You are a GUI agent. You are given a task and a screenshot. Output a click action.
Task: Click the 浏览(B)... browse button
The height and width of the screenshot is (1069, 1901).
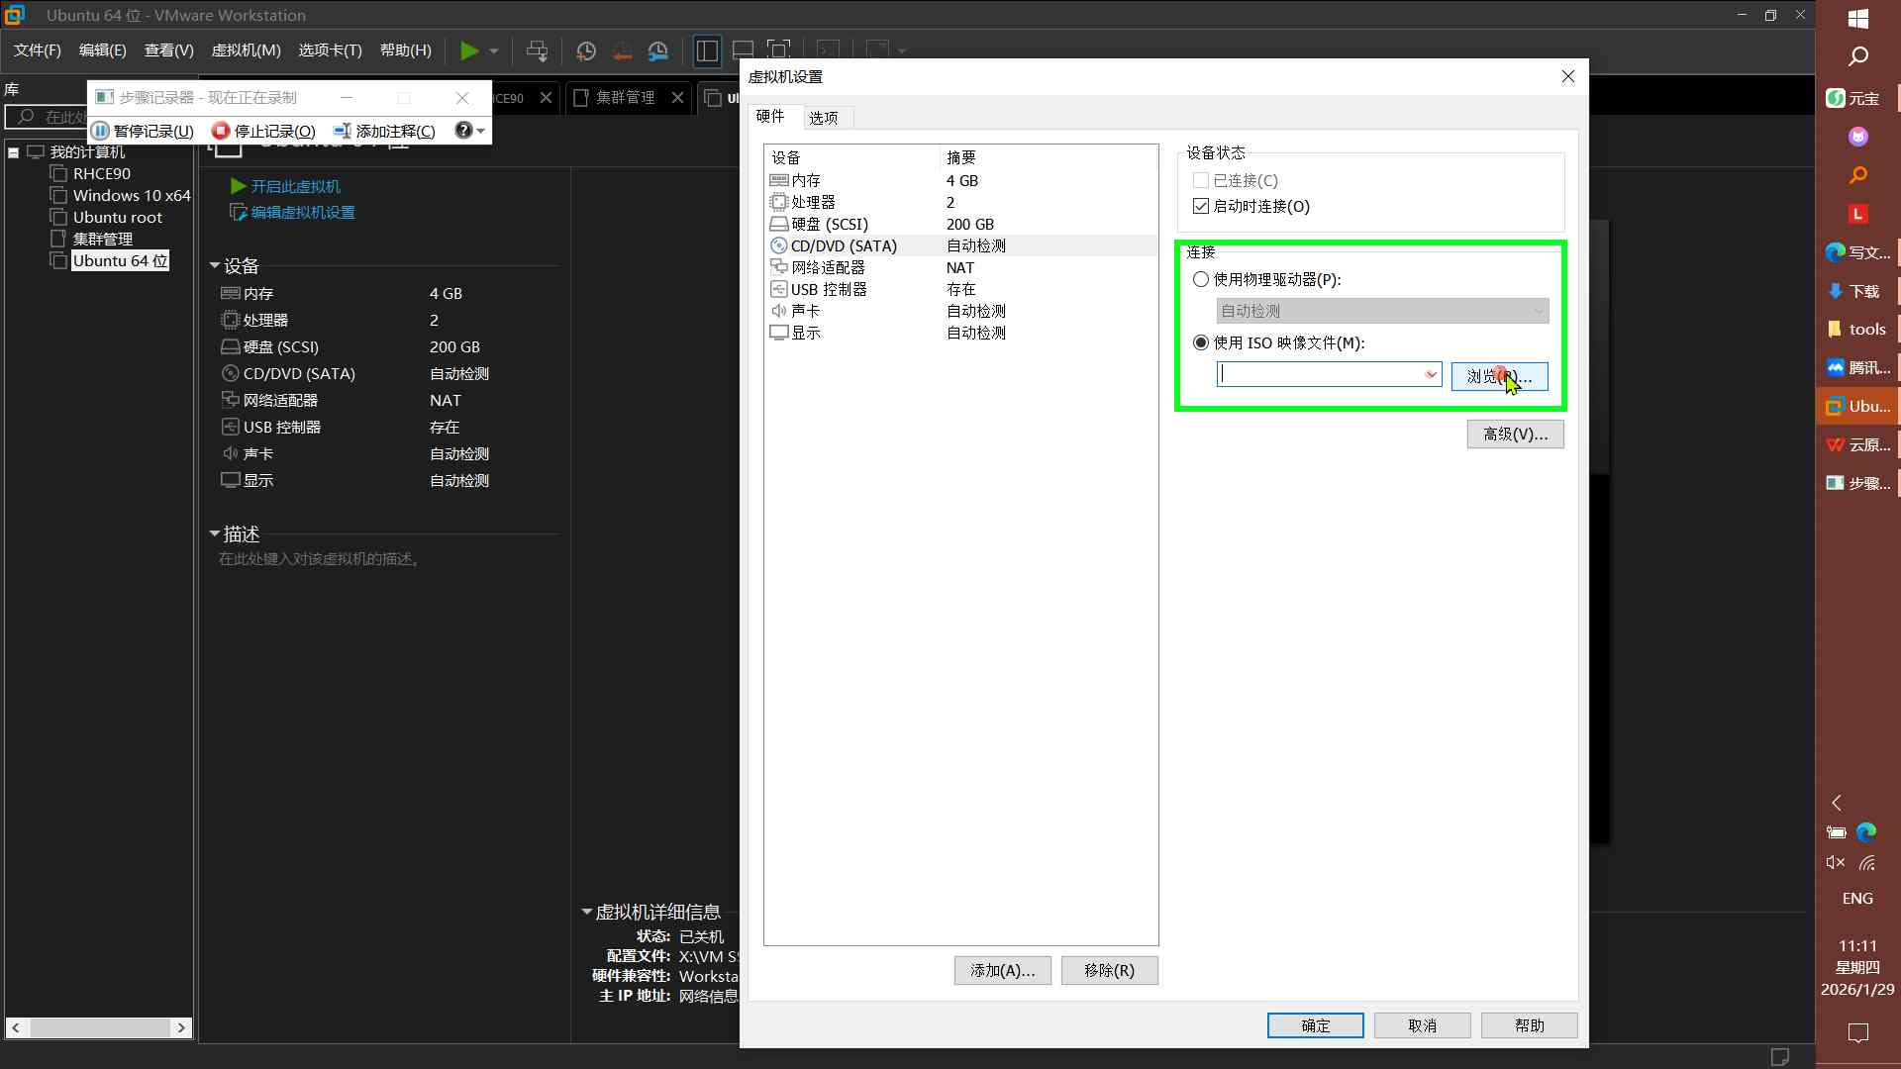[x=1499, y=376]
